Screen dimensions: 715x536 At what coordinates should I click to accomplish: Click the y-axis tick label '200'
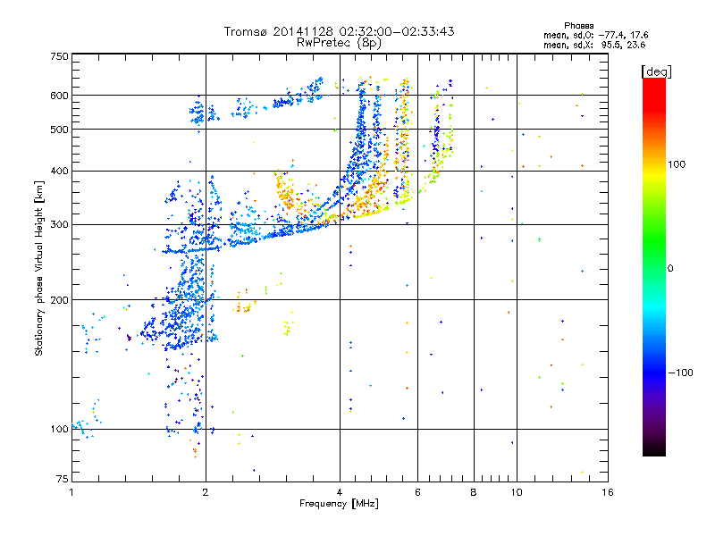click(x=60, y=300)
